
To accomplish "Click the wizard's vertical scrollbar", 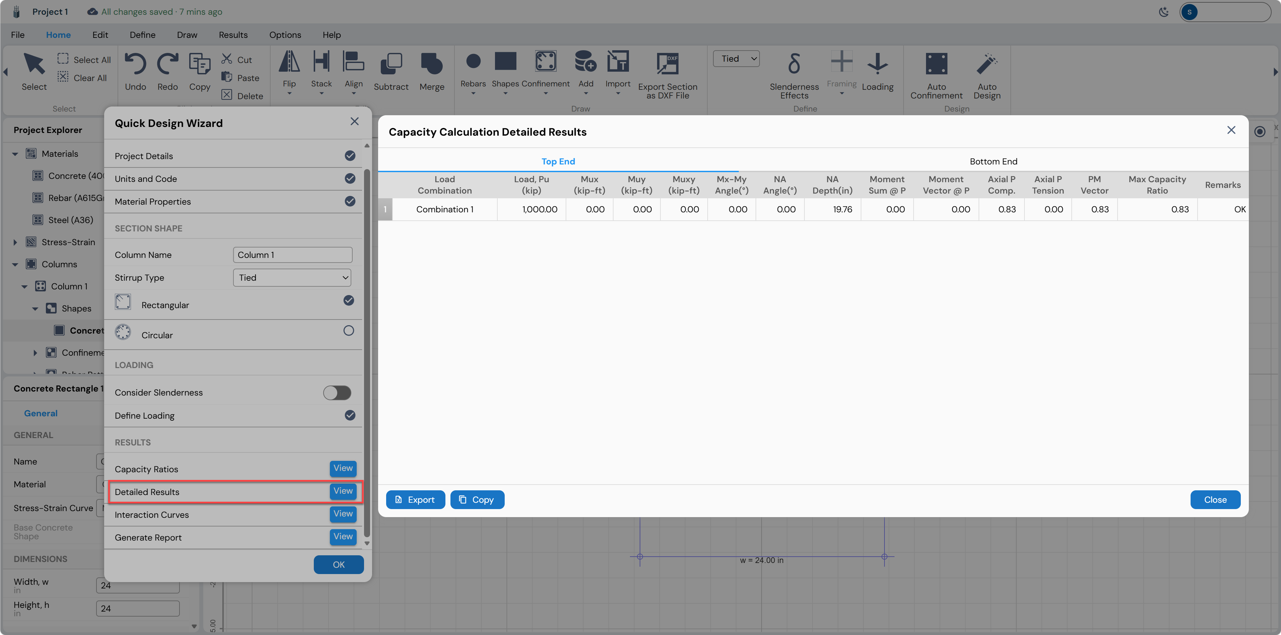I will click(x=367, y=353).
